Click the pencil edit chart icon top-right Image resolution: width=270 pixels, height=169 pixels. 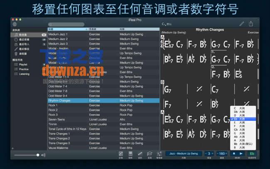242,24
